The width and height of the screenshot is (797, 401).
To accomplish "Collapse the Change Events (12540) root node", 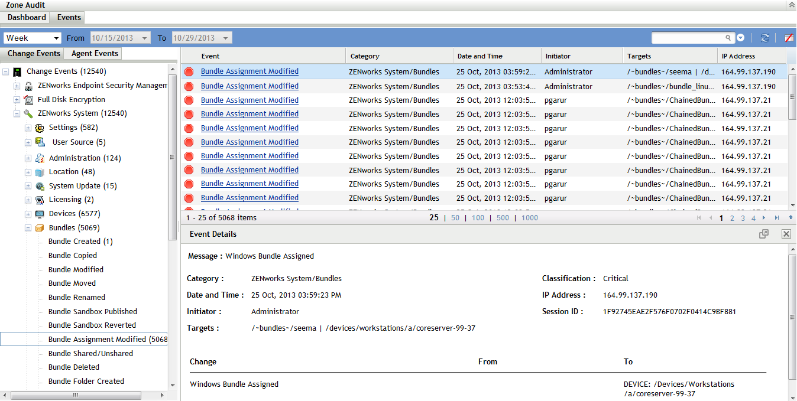I will 5,71.
